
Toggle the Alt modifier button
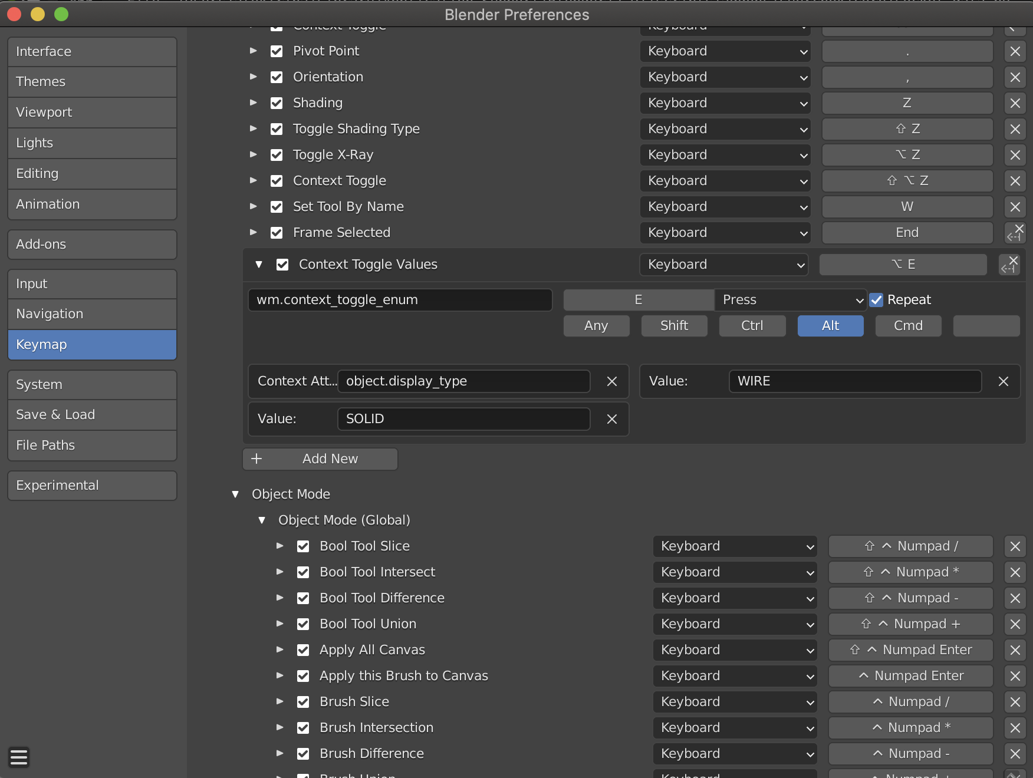point(830,326)
